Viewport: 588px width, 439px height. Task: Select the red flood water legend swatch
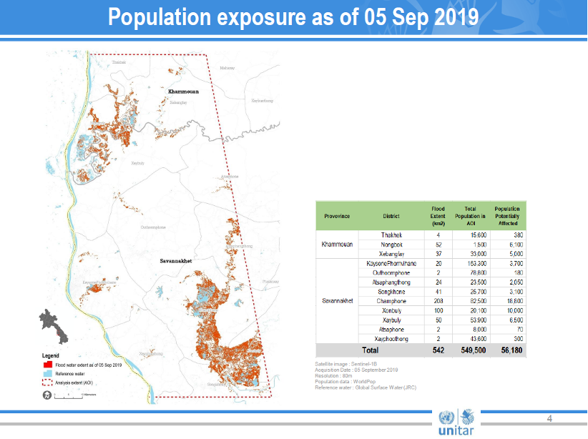[x=49, y=365]
